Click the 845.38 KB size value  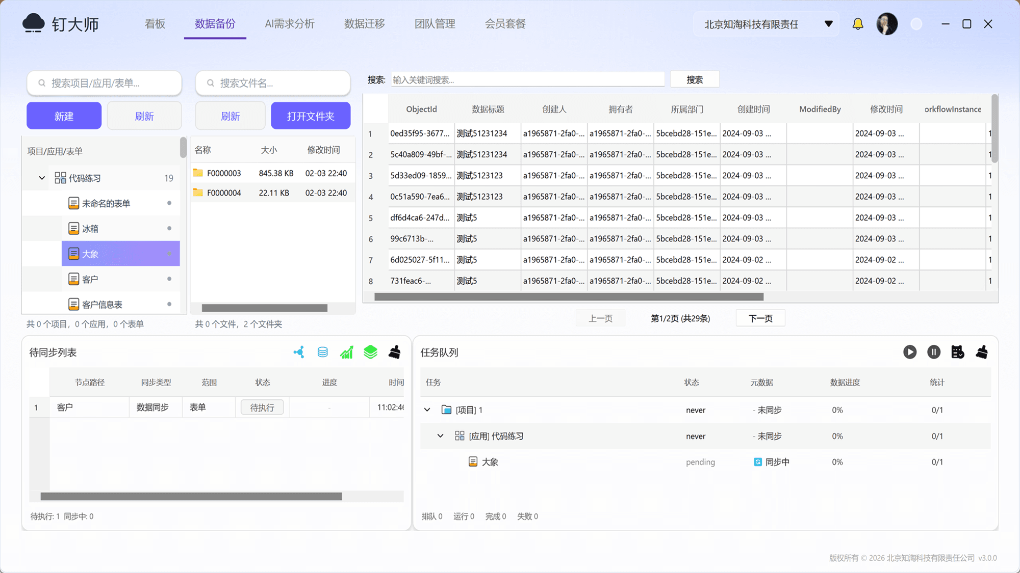click(276, 173)
